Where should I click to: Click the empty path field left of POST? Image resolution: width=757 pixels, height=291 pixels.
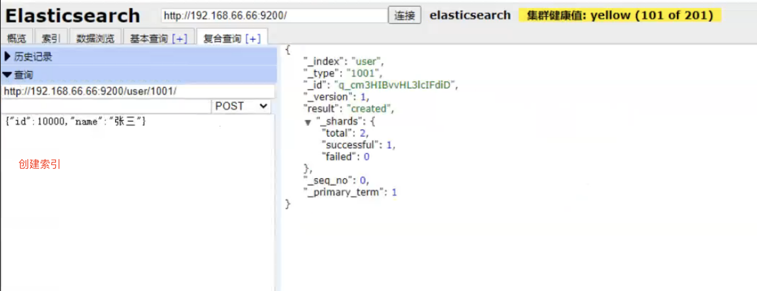[x=106, y=106]
